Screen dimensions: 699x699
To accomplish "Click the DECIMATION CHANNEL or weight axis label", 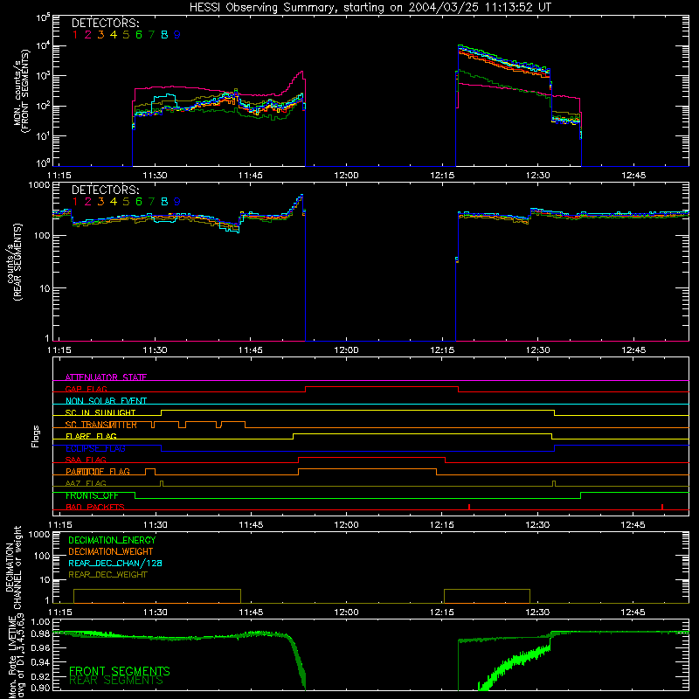I will pos(13,567).
